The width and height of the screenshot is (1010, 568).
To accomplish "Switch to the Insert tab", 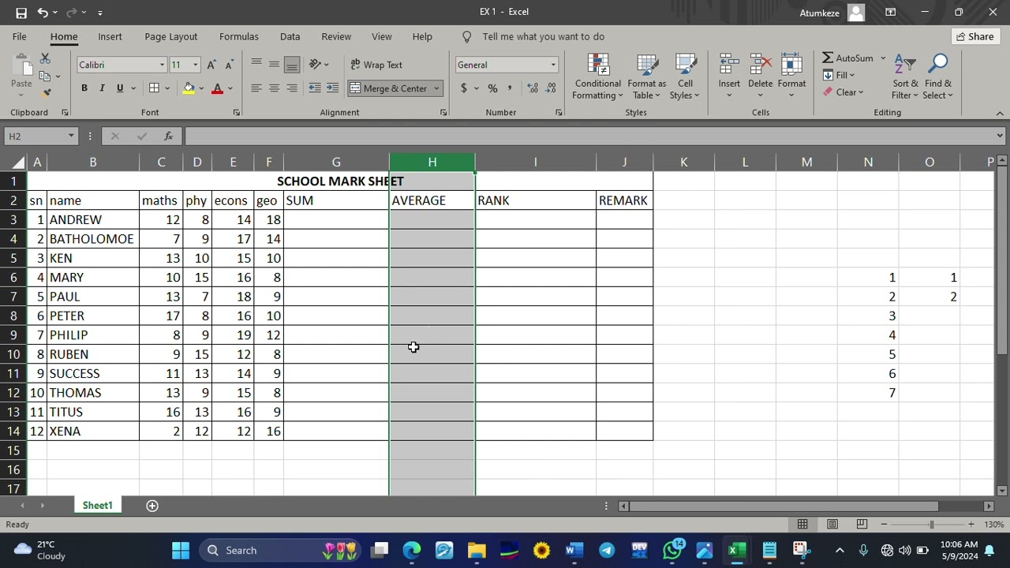I will pos(110,36).
